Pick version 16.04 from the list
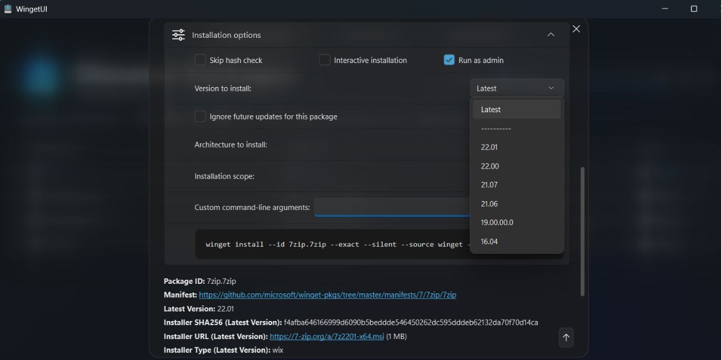The image size is (721, 360). (x=517, y=242)
